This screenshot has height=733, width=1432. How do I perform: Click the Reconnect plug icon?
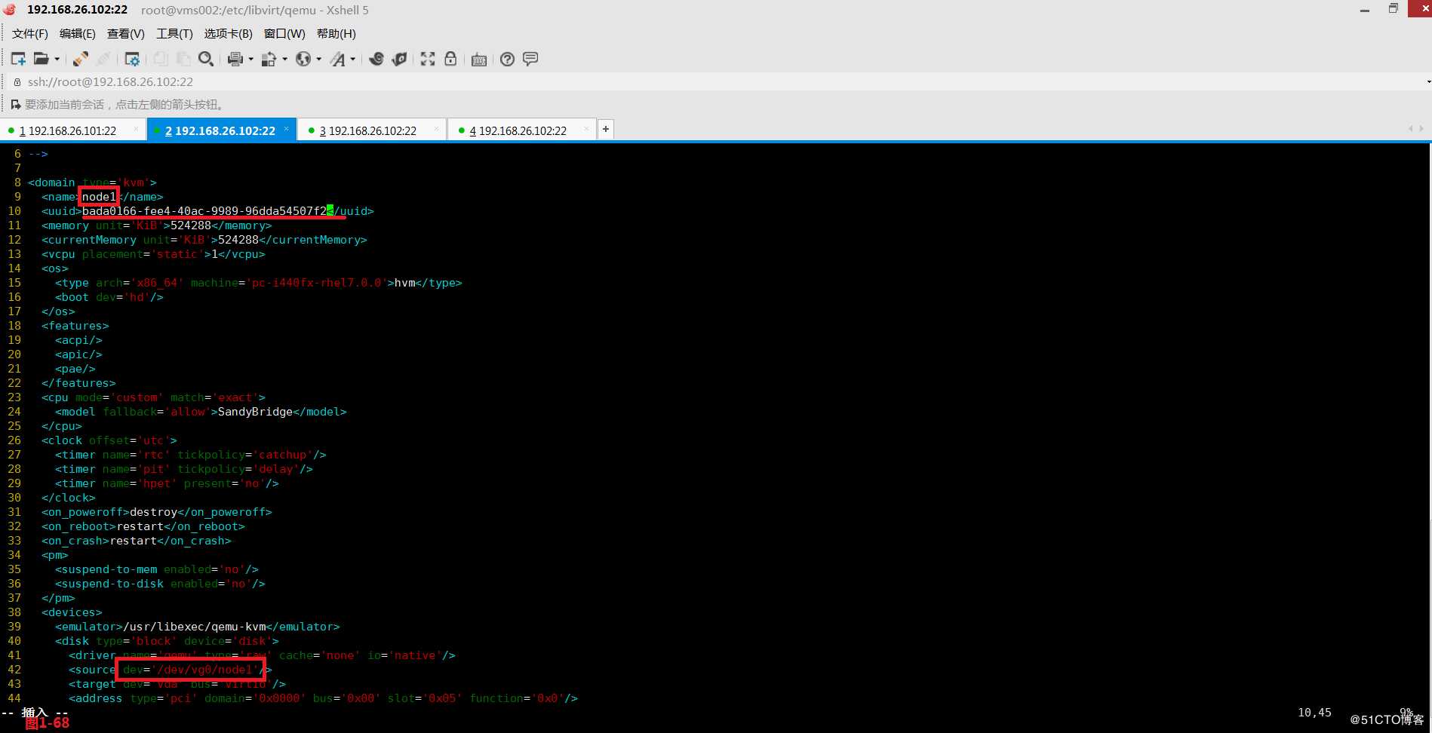81,59
